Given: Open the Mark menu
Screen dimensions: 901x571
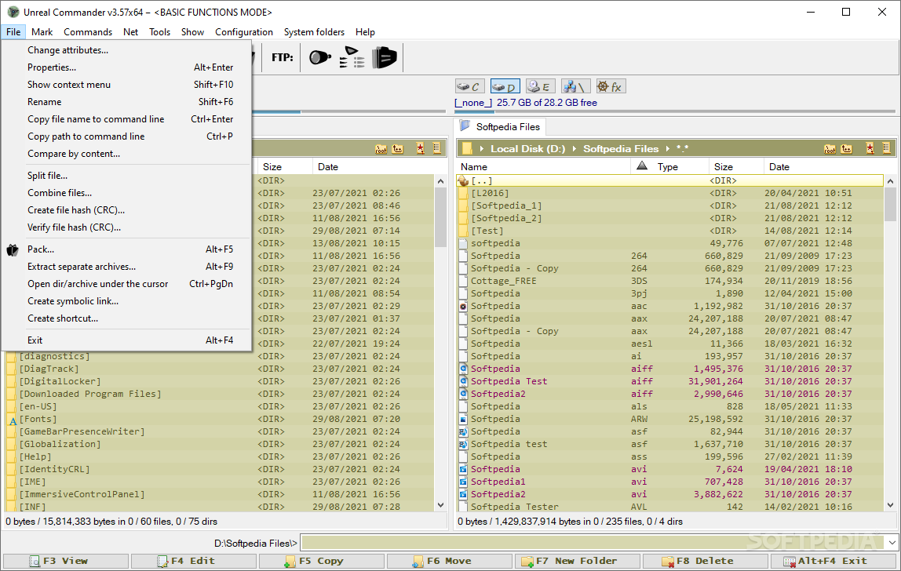Looking at the screenshot, I should coord(42,32).
